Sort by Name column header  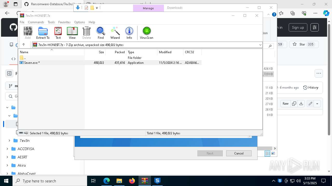pyautogui.click(x=51, y=52)
